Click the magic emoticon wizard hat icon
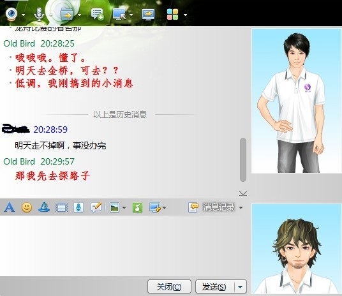The height and width of the screenshot is (296, 342). tap(44, 207)
